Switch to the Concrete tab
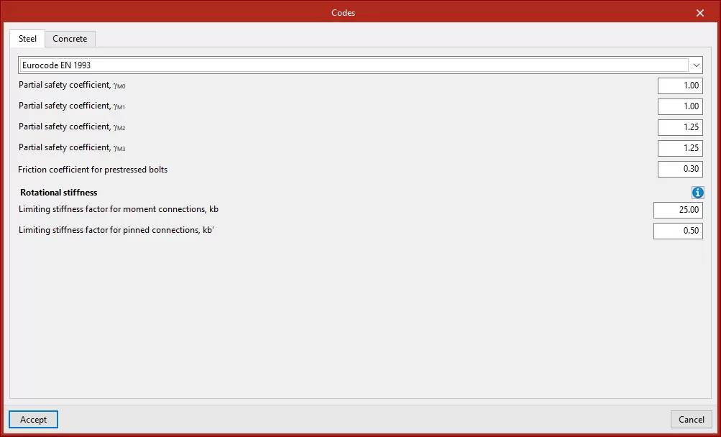The height and width of the screenshot is (437, 721). [70, 39]
